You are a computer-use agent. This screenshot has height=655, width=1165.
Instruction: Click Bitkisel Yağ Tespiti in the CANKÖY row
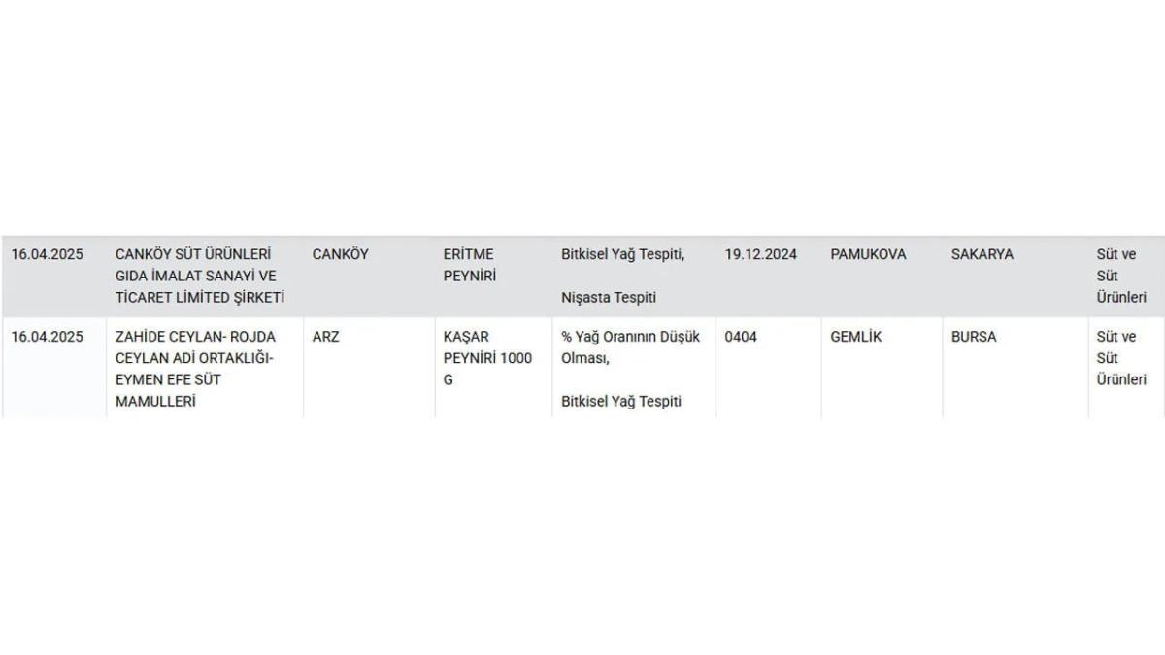622,254
